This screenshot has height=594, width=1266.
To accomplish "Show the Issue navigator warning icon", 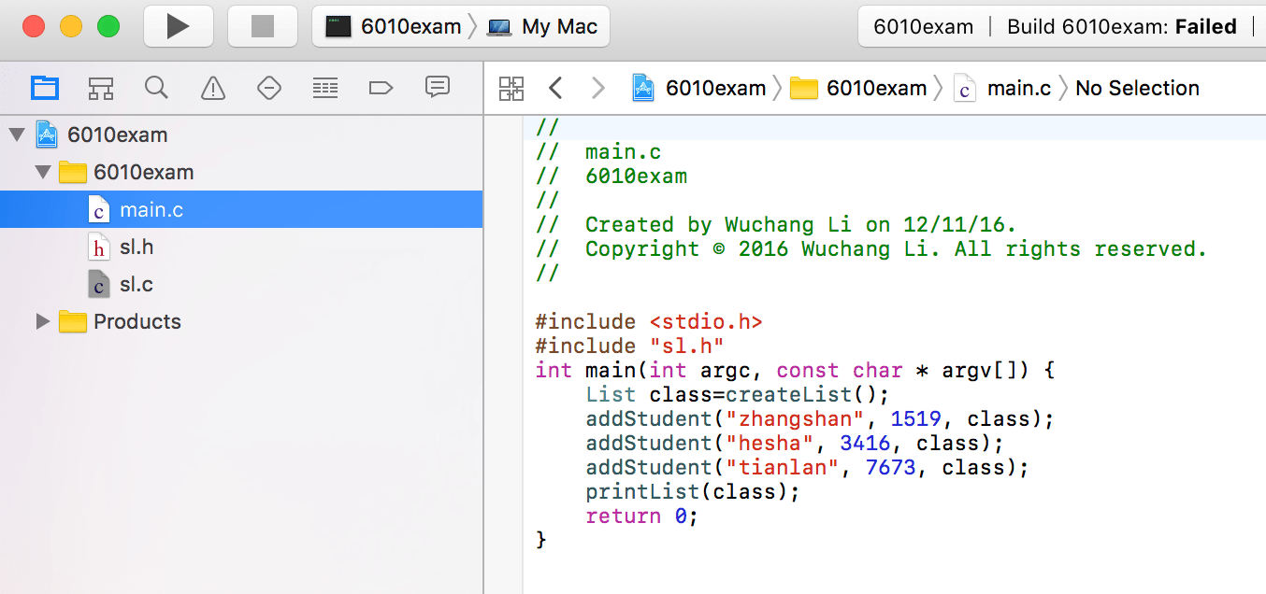I will (x=212, y=87).
